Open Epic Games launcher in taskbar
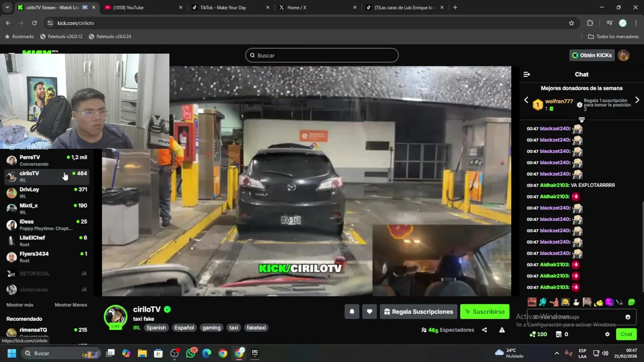This screenshot has width=644, height=362. pyautogui.click(x=255, y=353)
